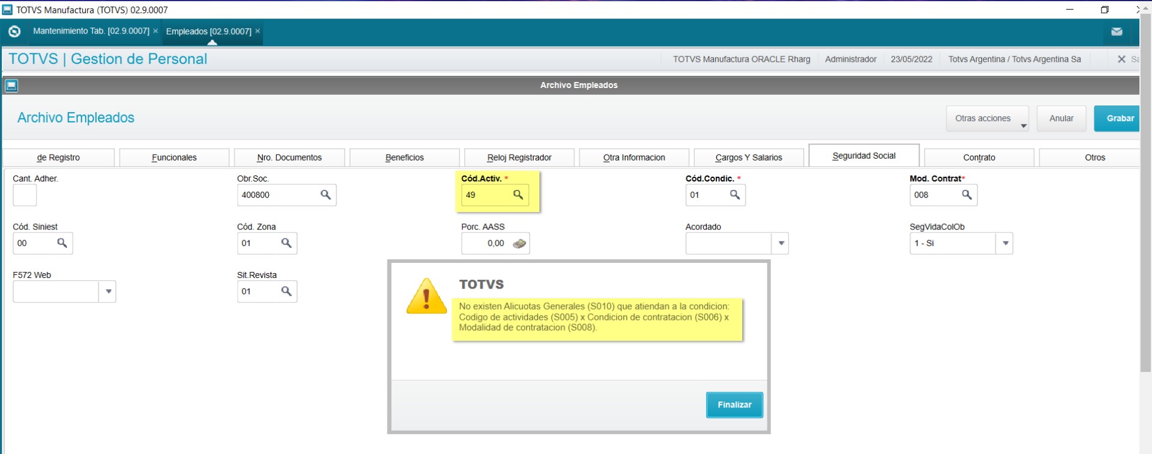Open the TOTVS home circle icon

click(x=14, y=31)
